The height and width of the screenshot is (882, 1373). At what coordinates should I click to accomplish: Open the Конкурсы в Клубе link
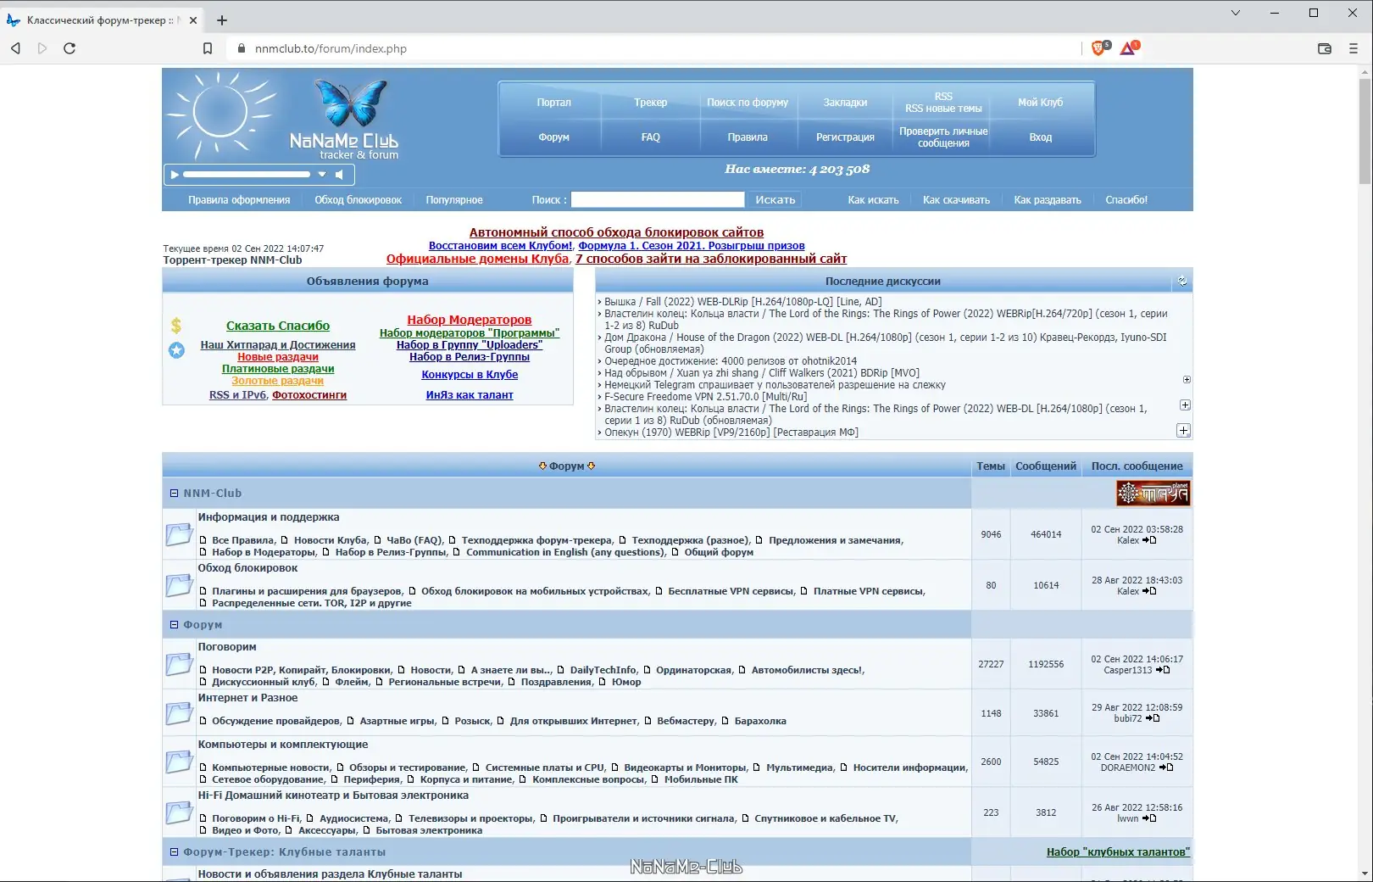[470, 375]
